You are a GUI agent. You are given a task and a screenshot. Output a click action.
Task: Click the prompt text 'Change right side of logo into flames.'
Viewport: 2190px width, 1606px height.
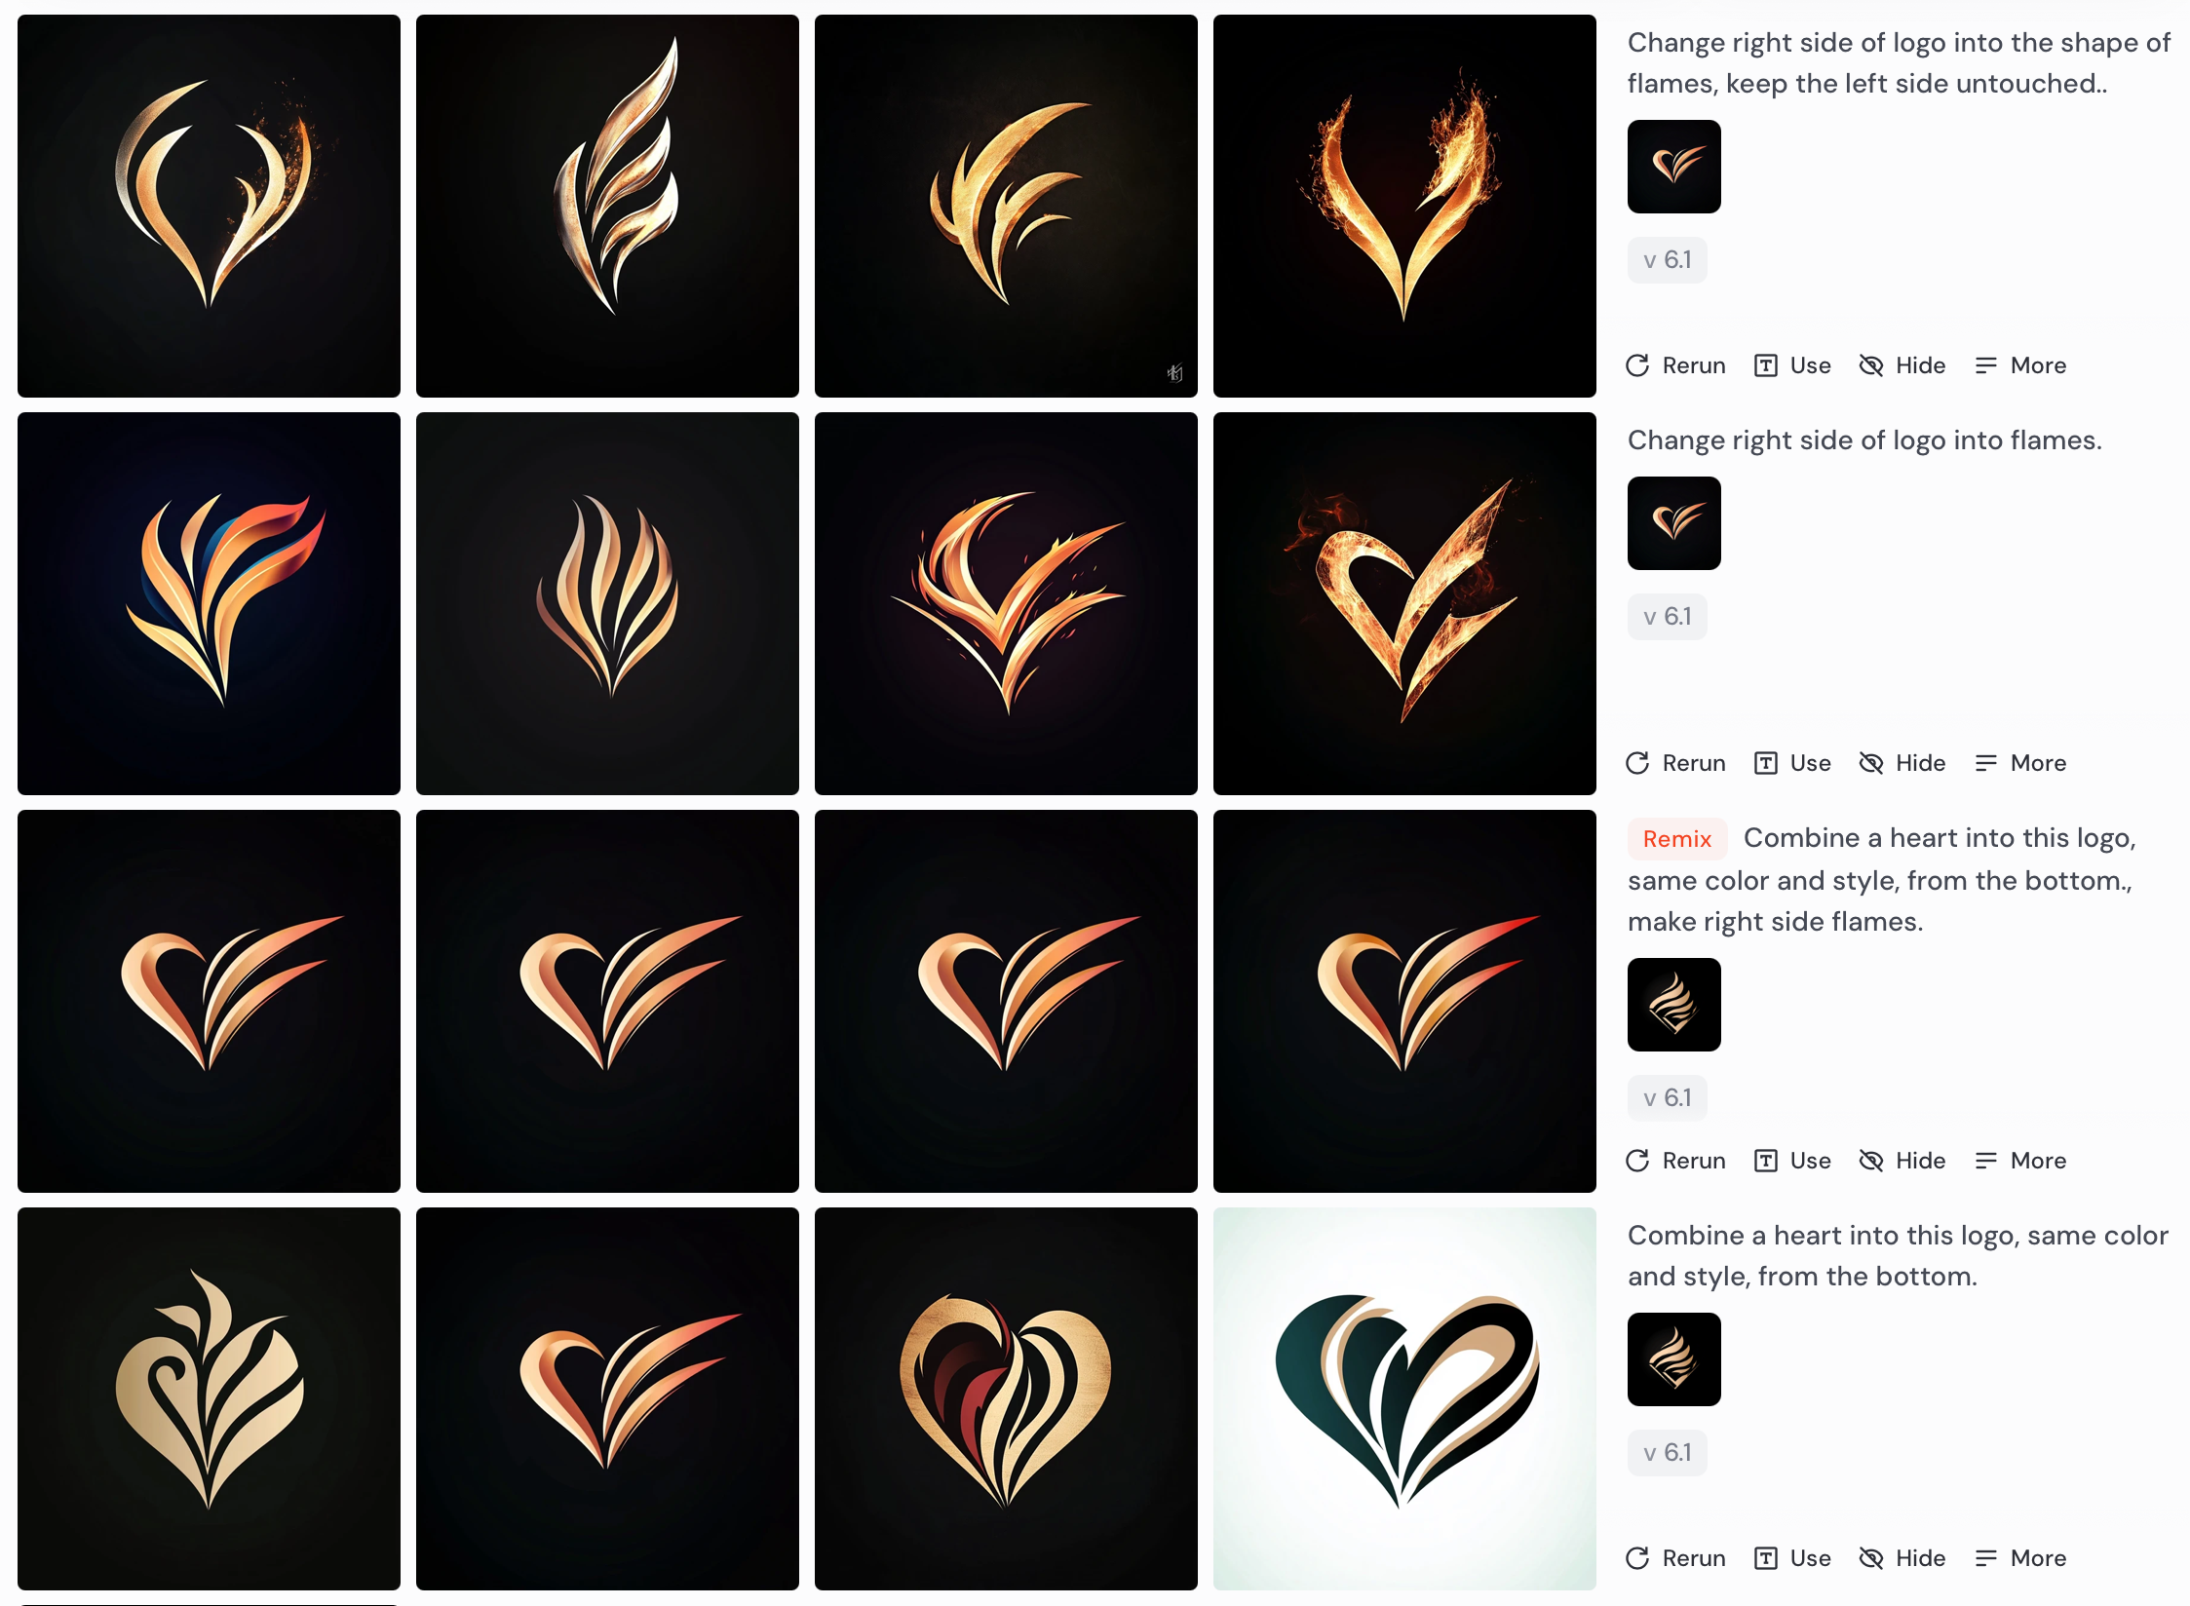(x=1864, y=440)
